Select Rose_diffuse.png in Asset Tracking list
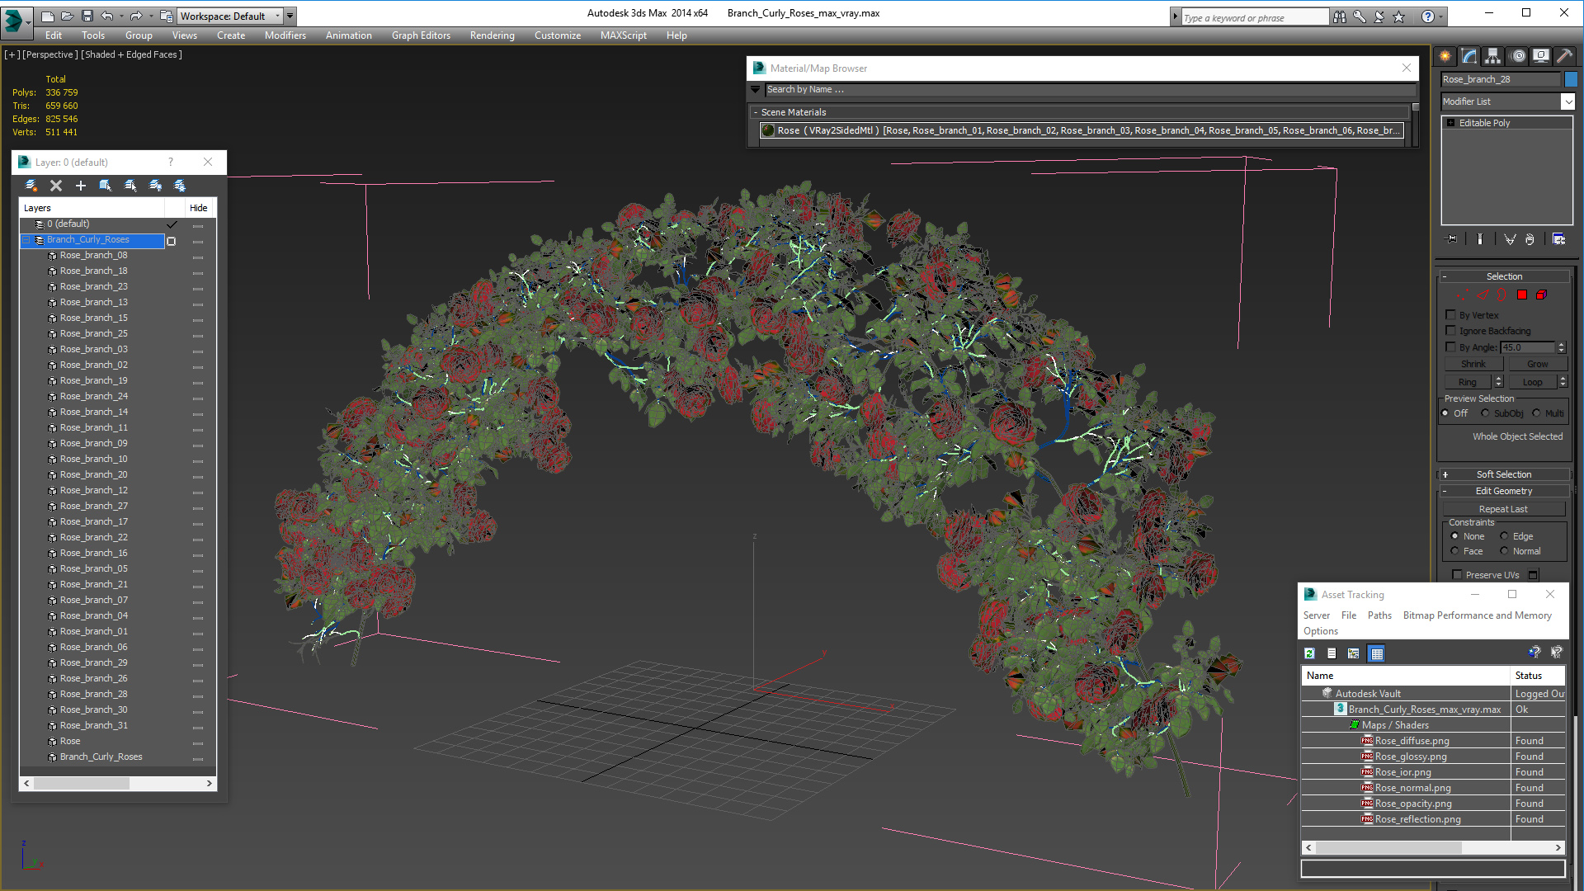The width and height of the screenshot is (1584, 891). [x=1411, y=740]
